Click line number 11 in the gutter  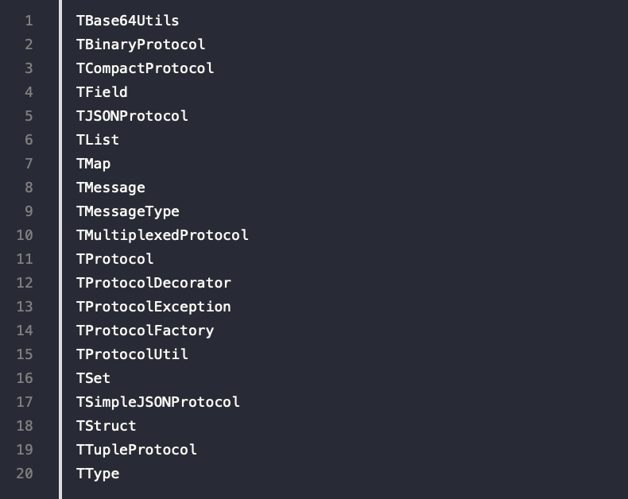click(25, 259)
